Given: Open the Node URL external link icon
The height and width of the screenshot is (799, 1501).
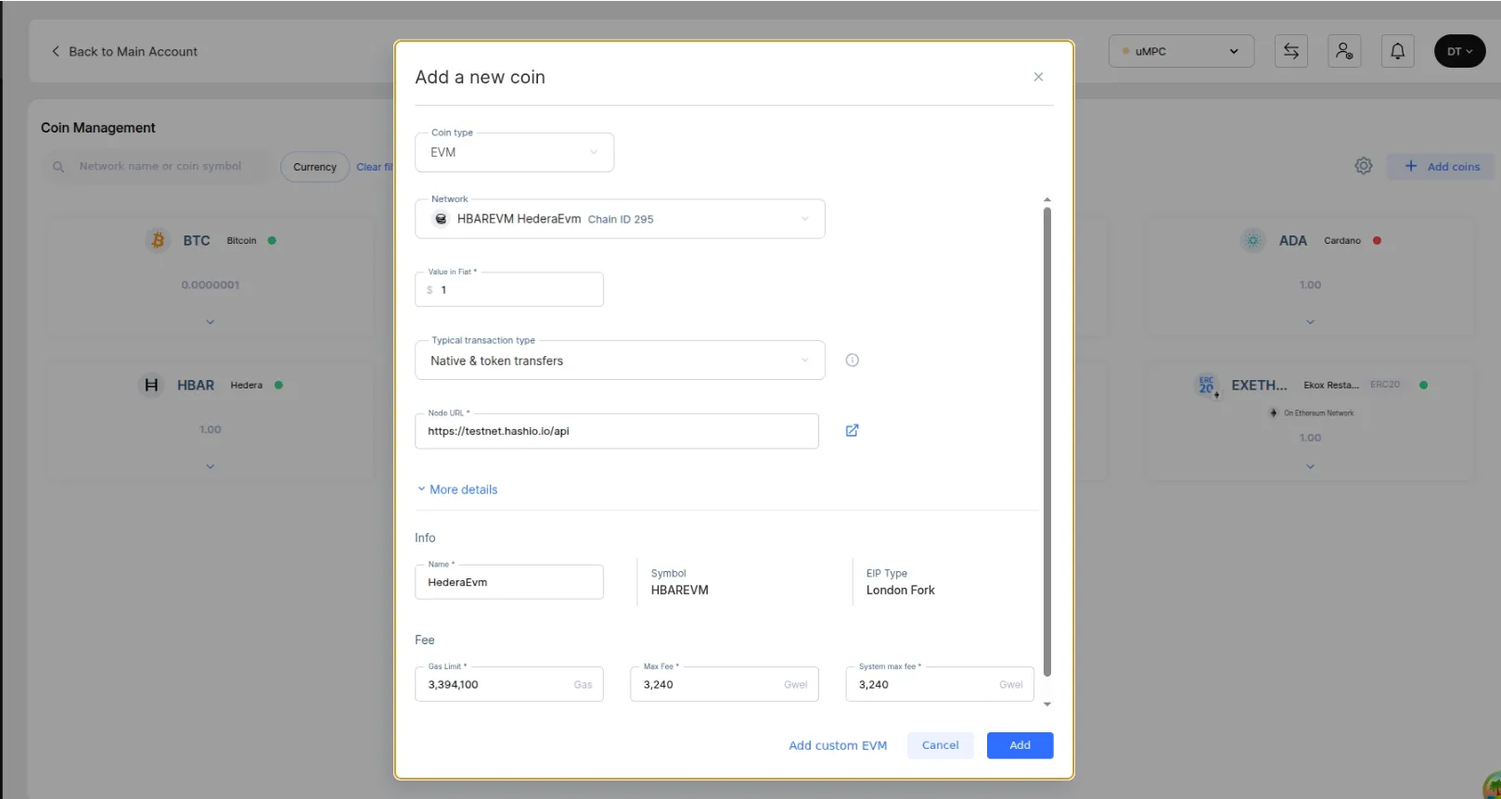Looking at the screenshot, I should (852, 430).
